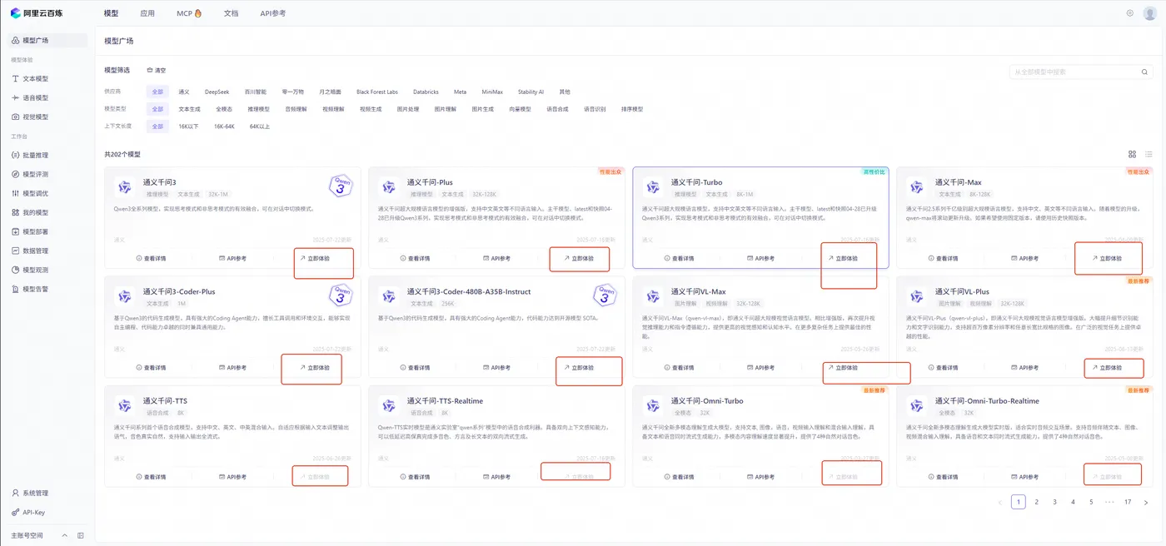Try 通义千问VL-Plus via 立即体验
The height and width of the screenshot is (546, 1166).
(x=1107, y=368)
